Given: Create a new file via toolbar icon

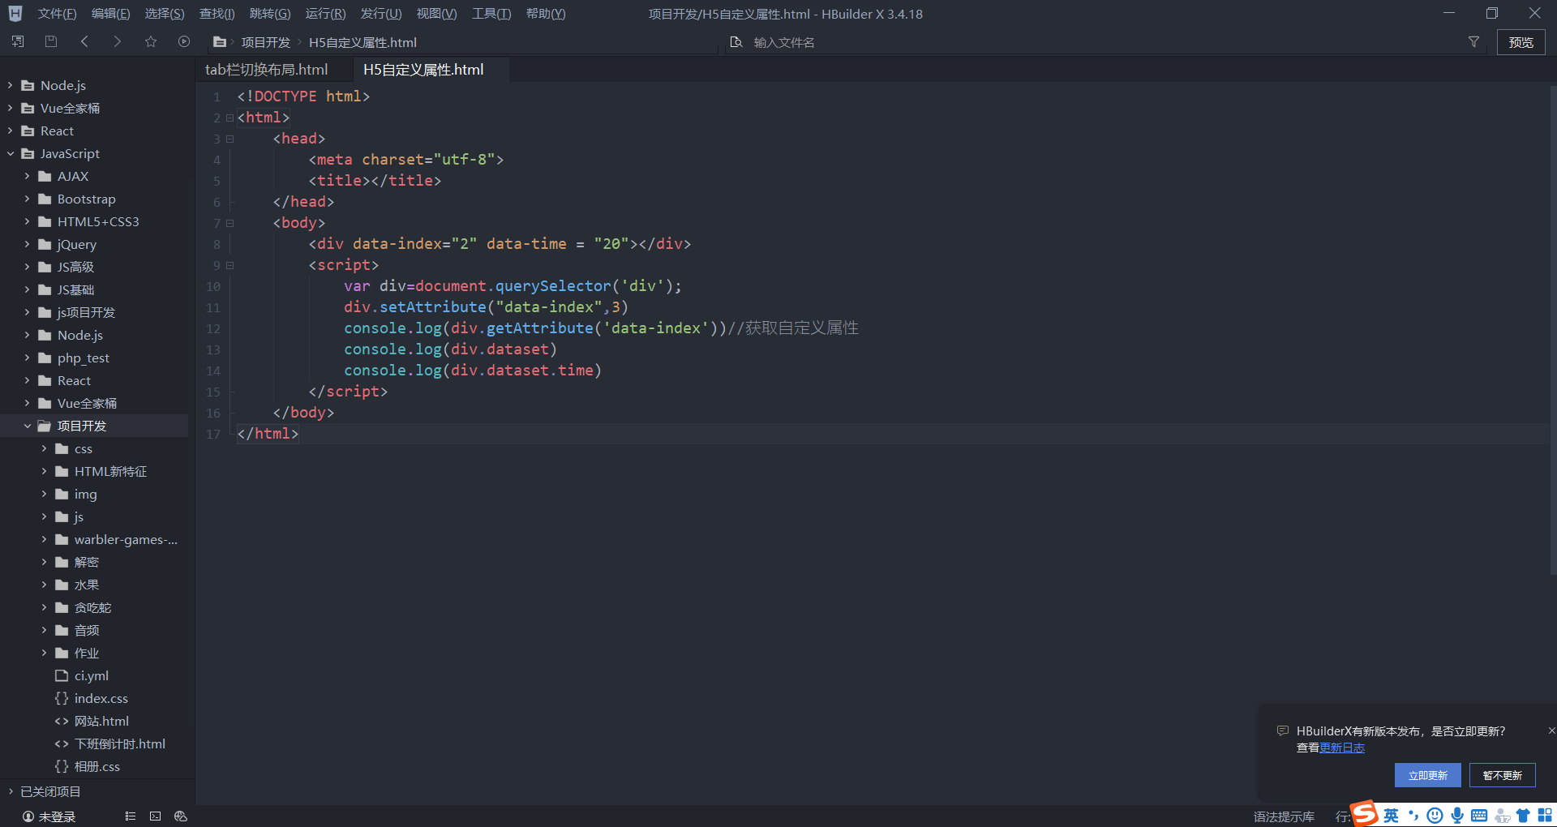Looking at the screenshot, I should click(17, 41).
